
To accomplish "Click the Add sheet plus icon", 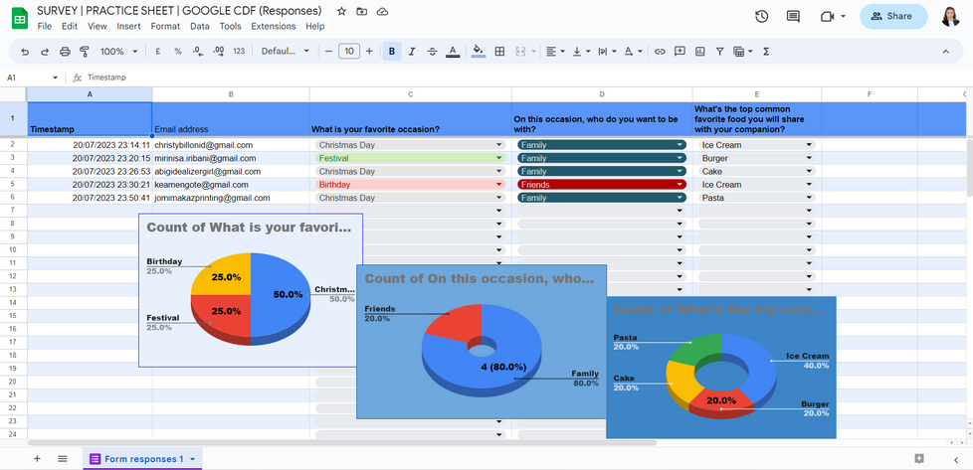I will (x=37, y=459).
